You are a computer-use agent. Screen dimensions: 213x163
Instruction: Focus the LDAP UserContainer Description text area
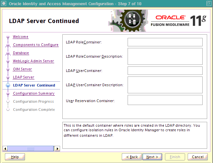(x=165, y=85)
